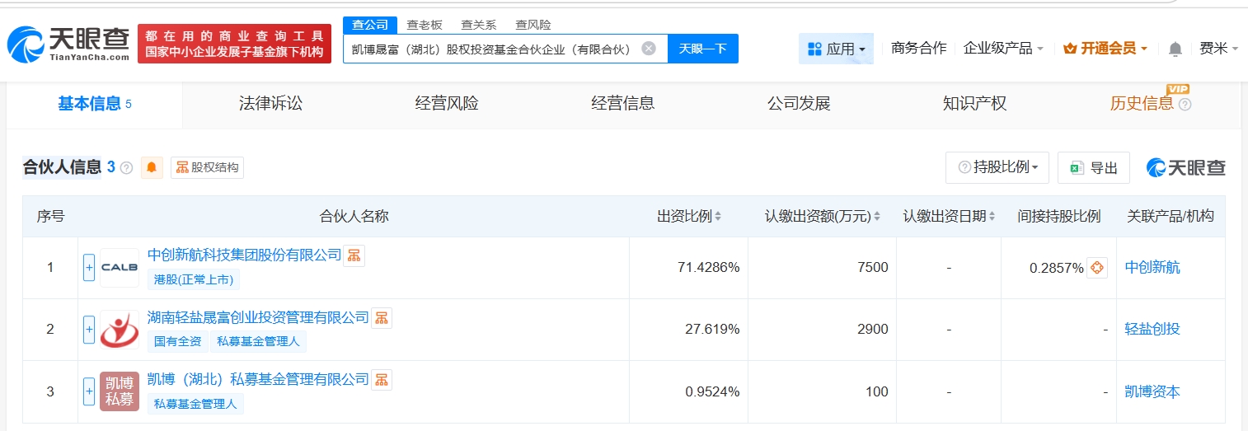Click the CALB company logo thumbnail
This screenshot has width=1248, height=431.
click(x=120, y=268)
